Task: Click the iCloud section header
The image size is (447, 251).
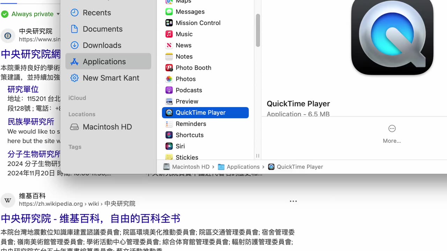Action: pyautogui.click(x=77, y=98)
